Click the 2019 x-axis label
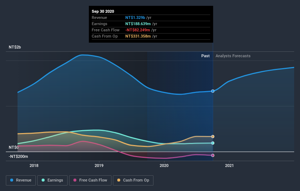Viewport: 300px width, 191px height. 99,165
